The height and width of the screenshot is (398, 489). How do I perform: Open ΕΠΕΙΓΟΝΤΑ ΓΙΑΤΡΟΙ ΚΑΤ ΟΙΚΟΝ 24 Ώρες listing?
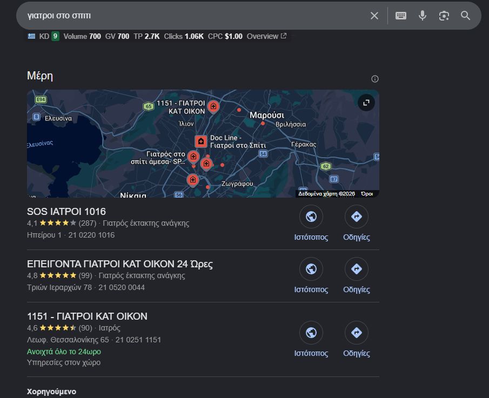(x=120, y=264)
